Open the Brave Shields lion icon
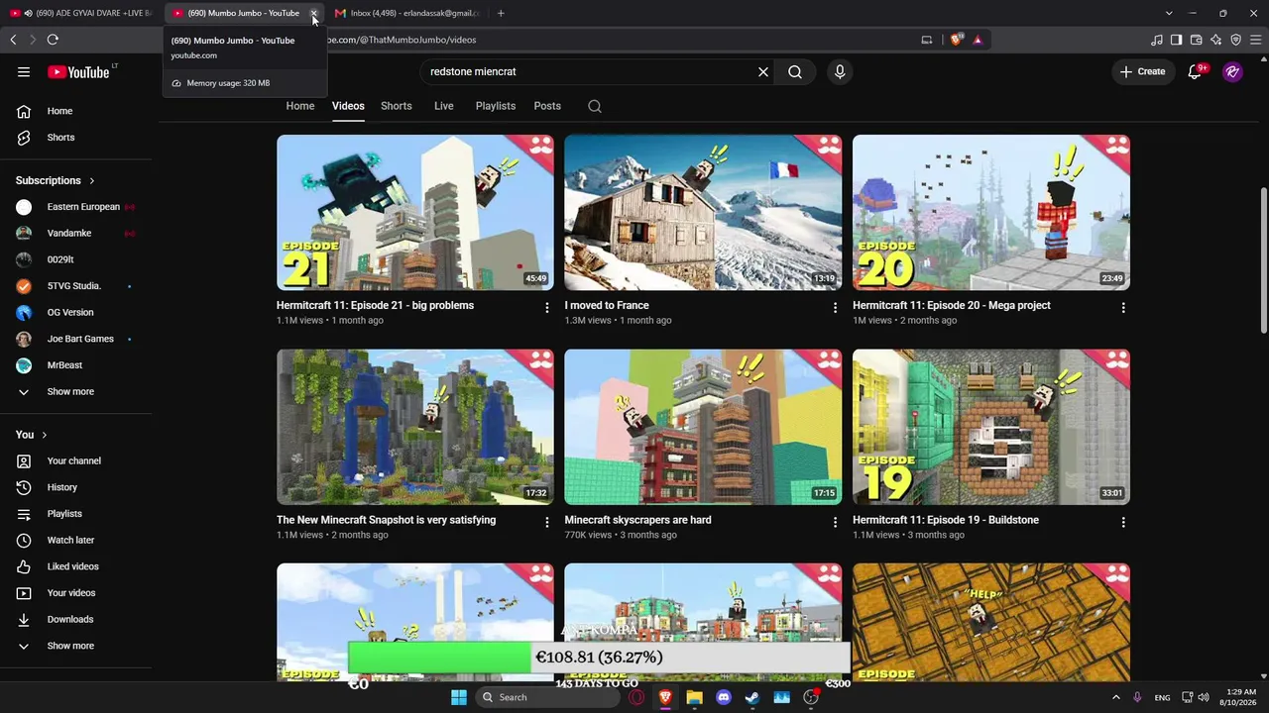The width and height of the screenshot is (1269, 713). [x=956, y=40]
